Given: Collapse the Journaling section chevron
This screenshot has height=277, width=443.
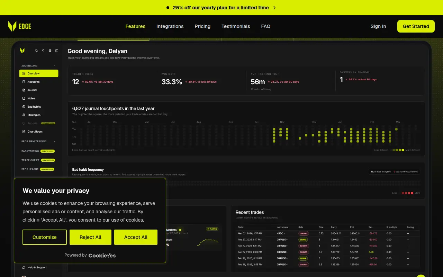Looking at the screenshot, I should (55, 66).
